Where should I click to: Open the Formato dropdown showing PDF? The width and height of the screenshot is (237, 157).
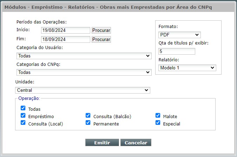[179, 35]
